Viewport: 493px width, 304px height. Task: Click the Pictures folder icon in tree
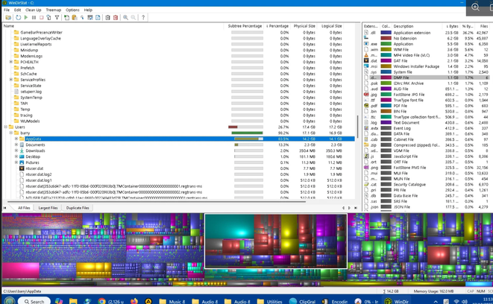click(22, 162)
